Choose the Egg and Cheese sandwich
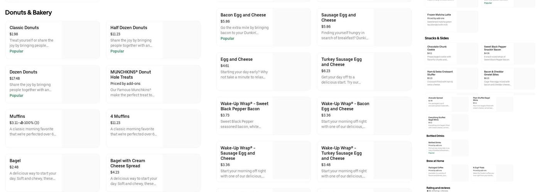The width and height of the screenshot is (540, 192). coord(236,60)
